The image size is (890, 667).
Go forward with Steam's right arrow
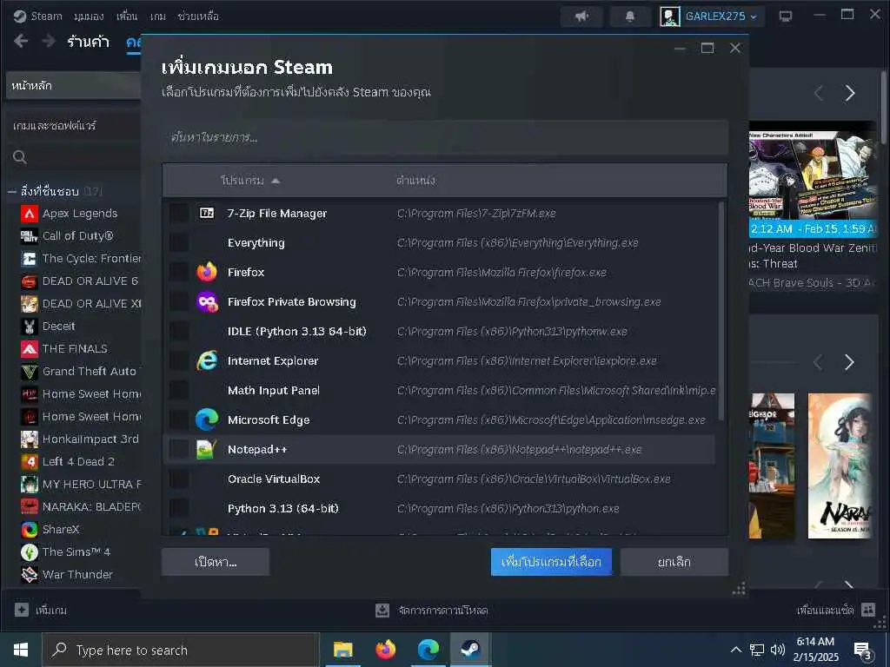(x=49, y=42)
